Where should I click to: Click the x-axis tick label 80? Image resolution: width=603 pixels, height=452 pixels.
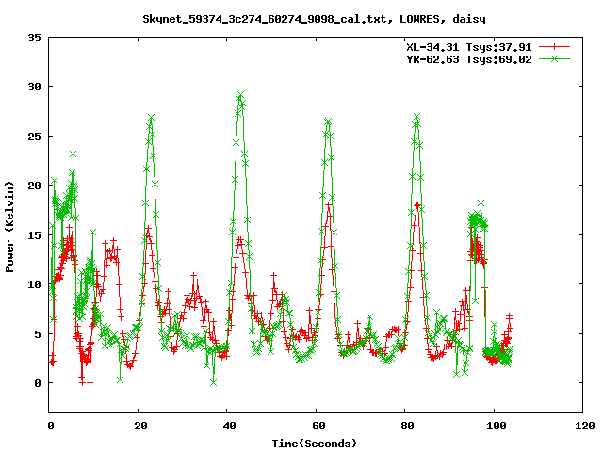coord(407,426)
